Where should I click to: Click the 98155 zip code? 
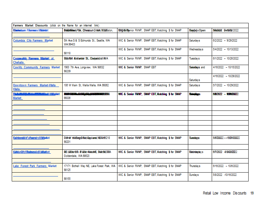click(x=67, y=179)
